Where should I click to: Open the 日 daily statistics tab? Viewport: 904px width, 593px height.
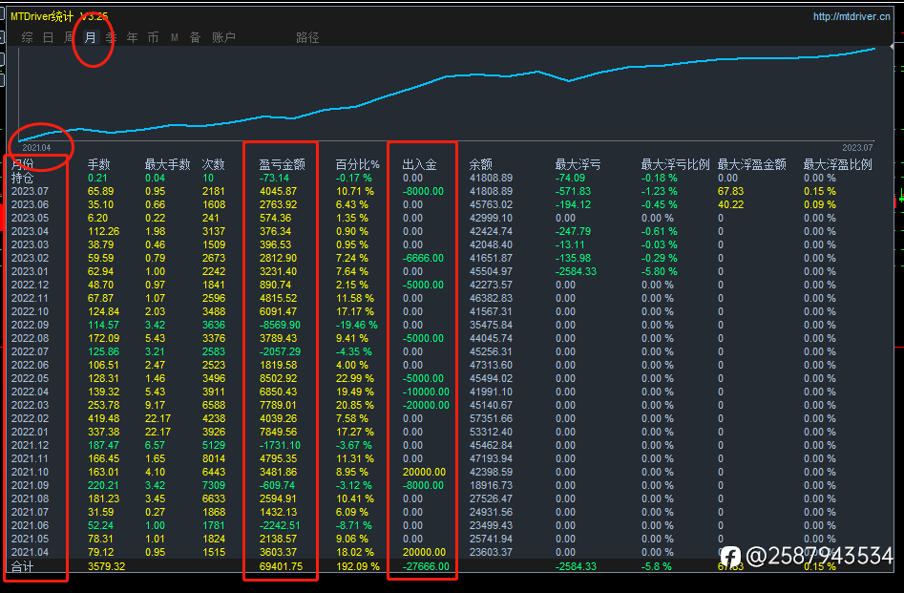[x=49, y=37]
